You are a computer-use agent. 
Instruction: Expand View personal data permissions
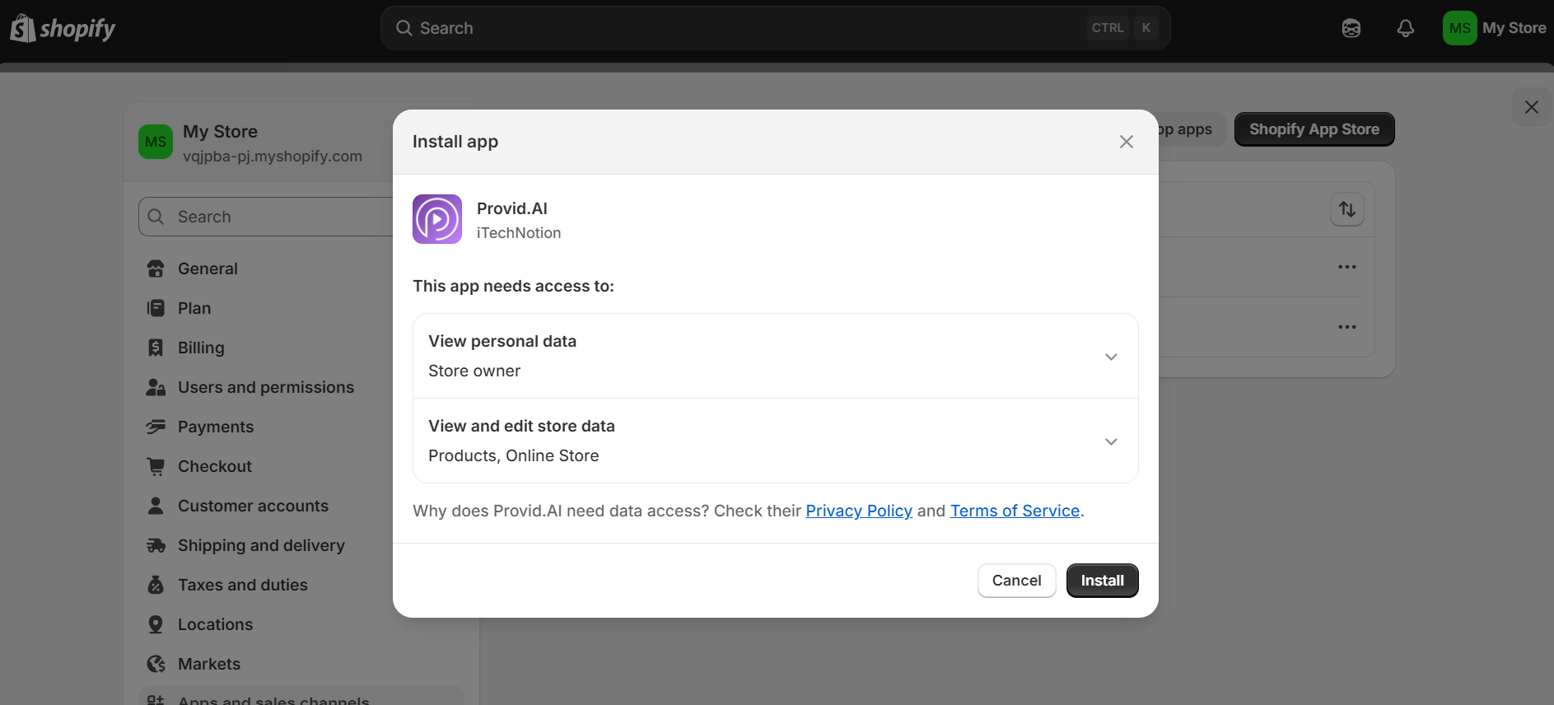[1110, 357]
